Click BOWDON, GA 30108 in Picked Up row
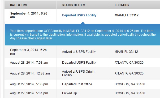The height and width of the screenshot is (98, 160). pyautogui.click(x=130, y=93)
